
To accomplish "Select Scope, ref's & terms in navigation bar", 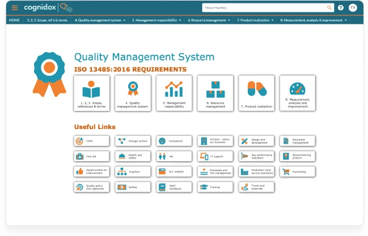I will [x=47, y=20].
